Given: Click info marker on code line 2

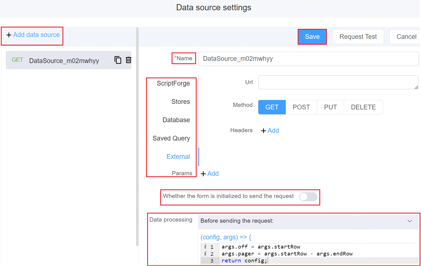Looking at the screenshot, I should (x=205, y=254).
